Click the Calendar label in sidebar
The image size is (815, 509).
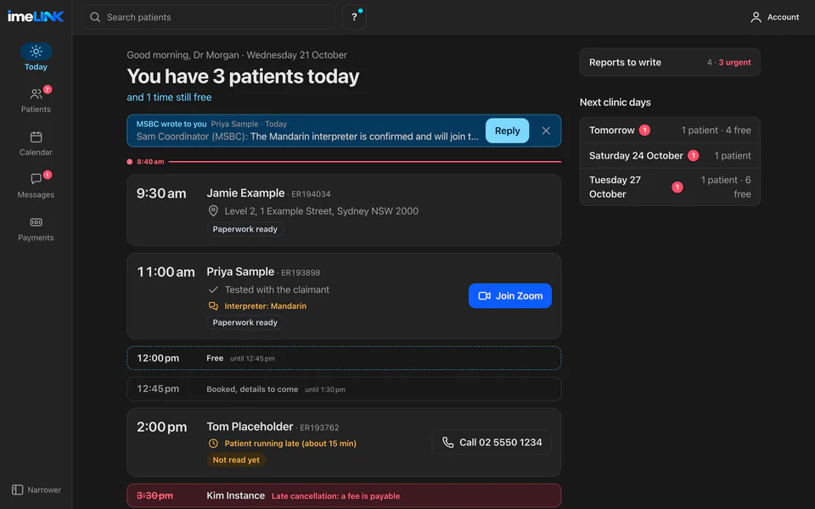click(36, 152)
